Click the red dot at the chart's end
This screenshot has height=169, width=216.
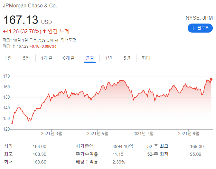click(211, 79)
